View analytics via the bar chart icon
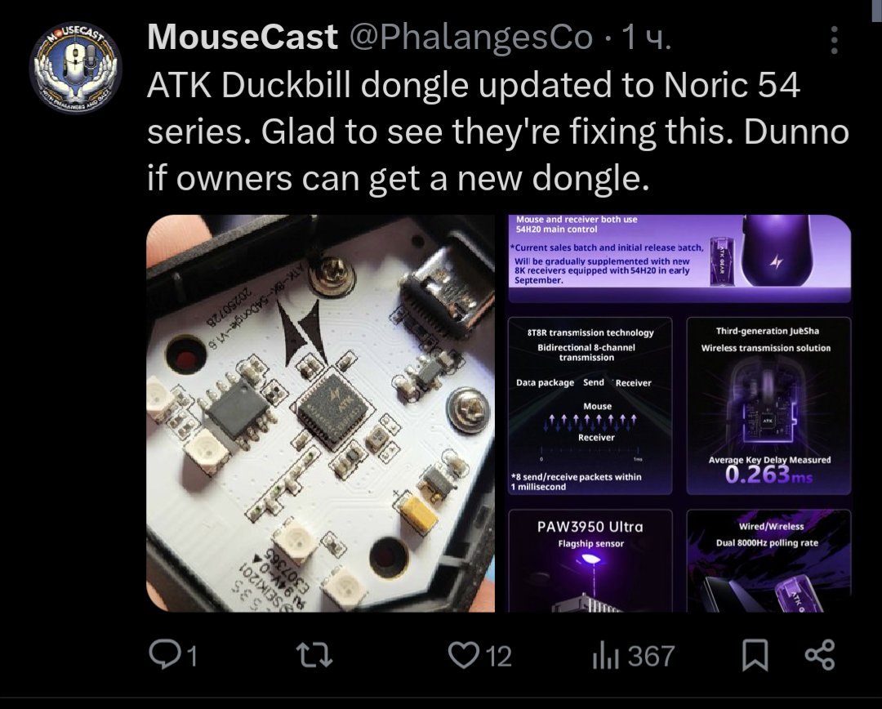Image resolution: width=882 pixels, height=709 pixels. coord(606,656)
